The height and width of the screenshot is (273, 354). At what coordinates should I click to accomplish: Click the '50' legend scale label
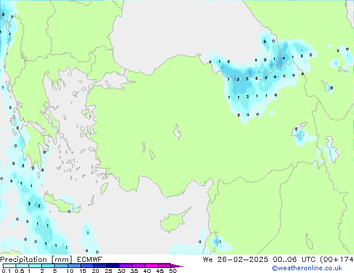173,271
